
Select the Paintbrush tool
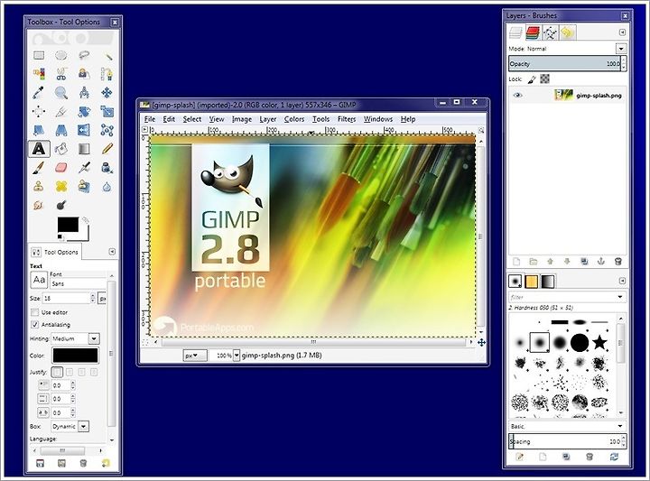(39, 167)
